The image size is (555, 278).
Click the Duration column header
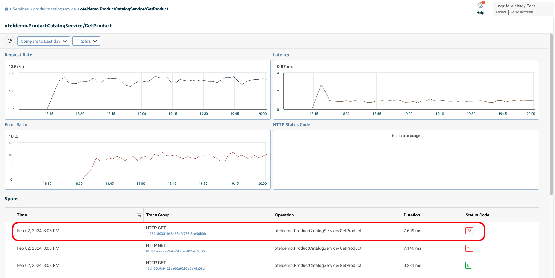click(412, 215)
